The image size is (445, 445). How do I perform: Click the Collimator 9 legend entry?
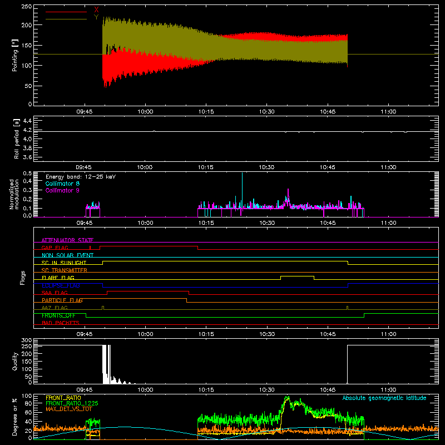click(x=62, y=190)
